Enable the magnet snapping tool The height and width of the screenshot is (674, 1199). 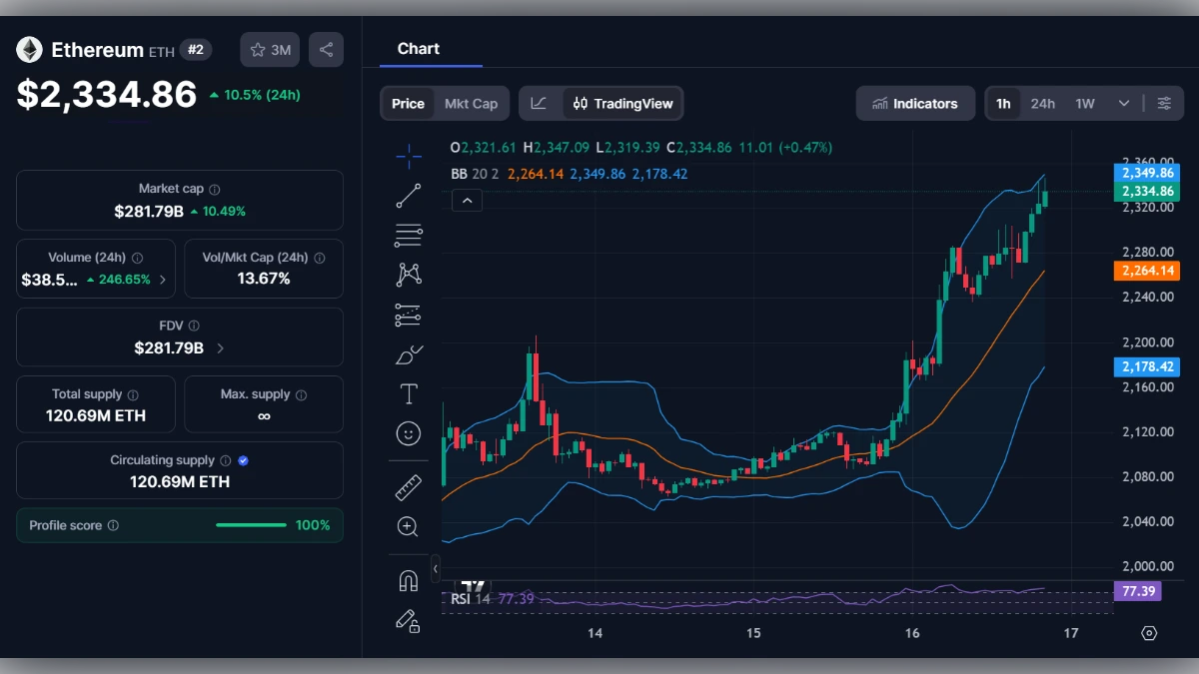[x=409, y=577]
